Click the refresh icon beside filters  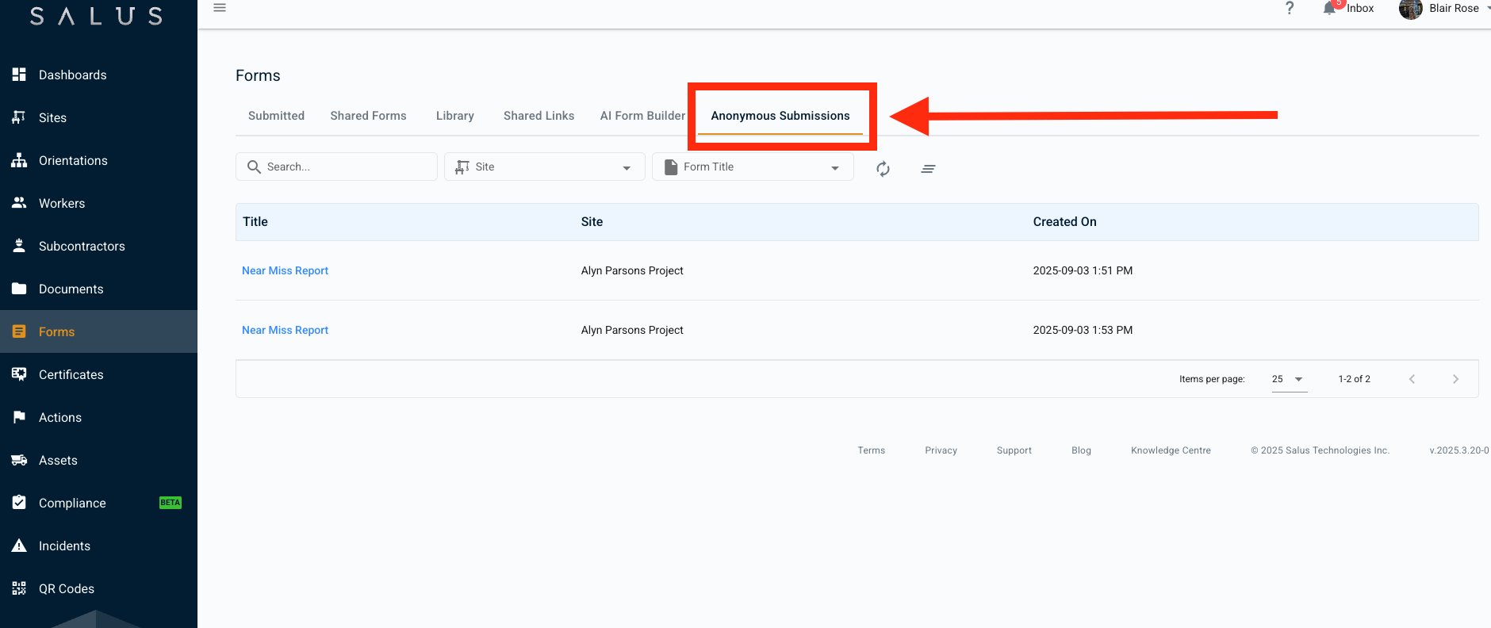[883, 168]
